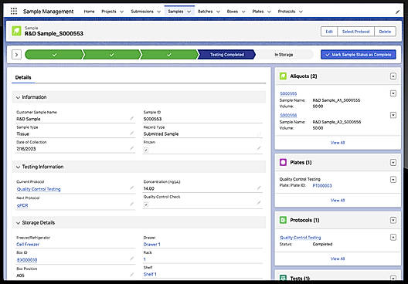408x284 pixels.
Task: Open plate PT000003 link
Action: tap(322, 185)
